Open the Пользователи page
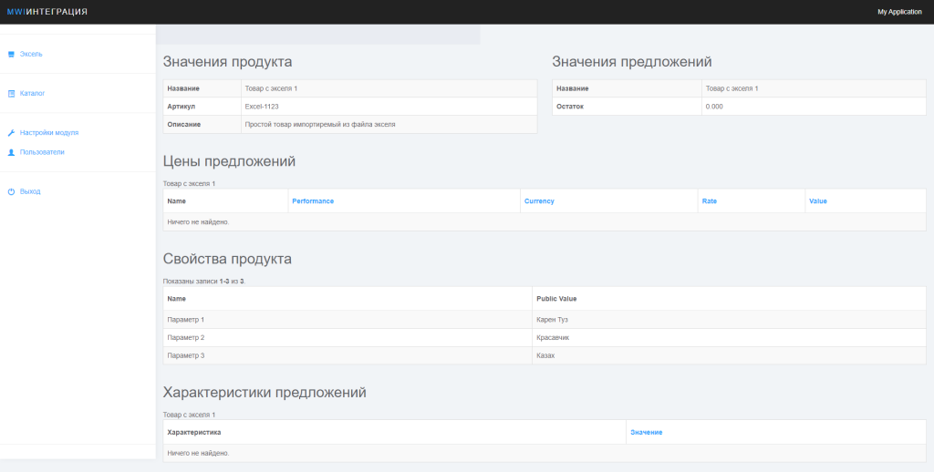 tap(42, 152)
